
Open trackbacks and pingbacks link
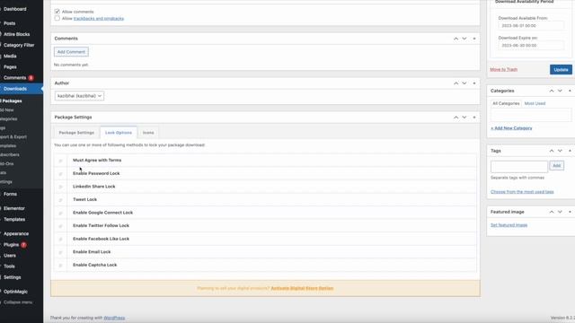coord(99,18)
